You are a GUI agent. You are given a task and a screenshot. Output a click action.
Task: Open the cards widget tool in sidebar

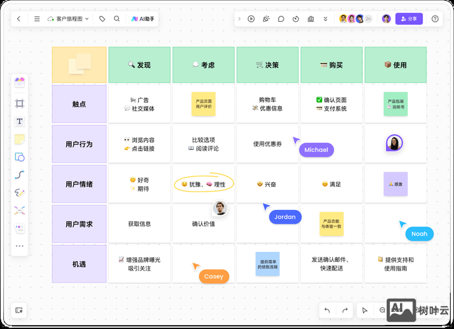click(20, 228)
